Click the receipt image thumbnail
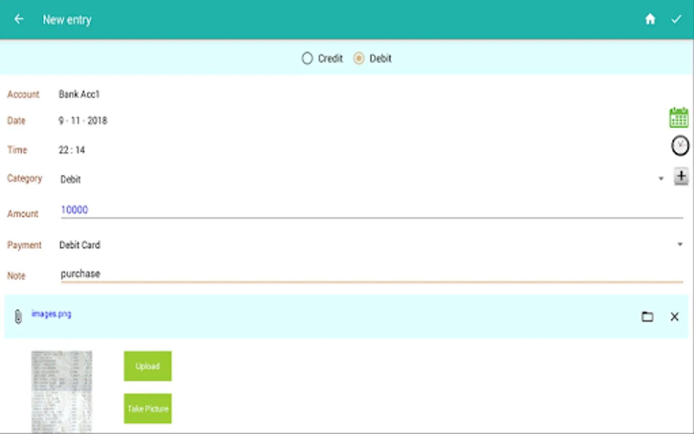 coord(62,391)
